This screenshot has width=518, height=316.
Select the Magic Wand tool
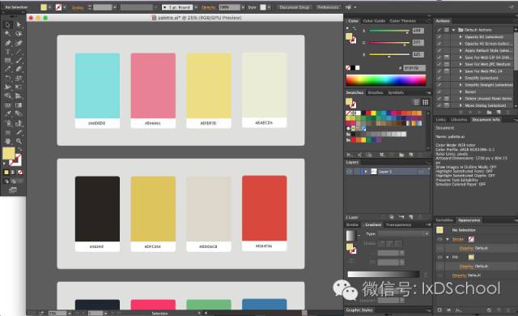pyautogui.click(x=7, y=33)
